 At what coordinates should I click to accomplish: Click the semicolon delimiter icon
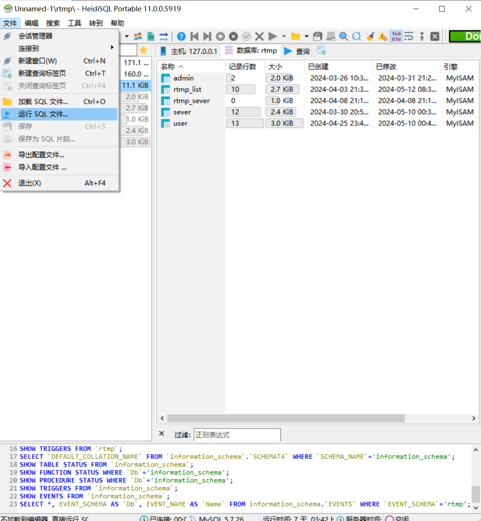click(422, 36)
